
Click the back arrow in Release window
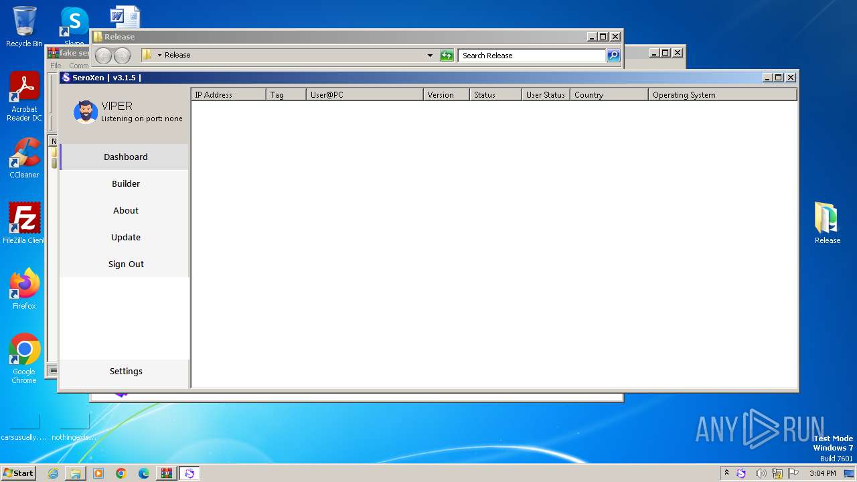pos(103,56)
